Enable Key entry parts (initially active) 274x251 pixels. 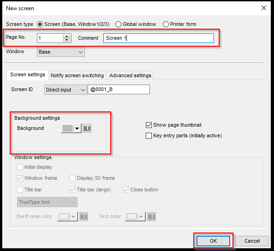coord(149,135)
